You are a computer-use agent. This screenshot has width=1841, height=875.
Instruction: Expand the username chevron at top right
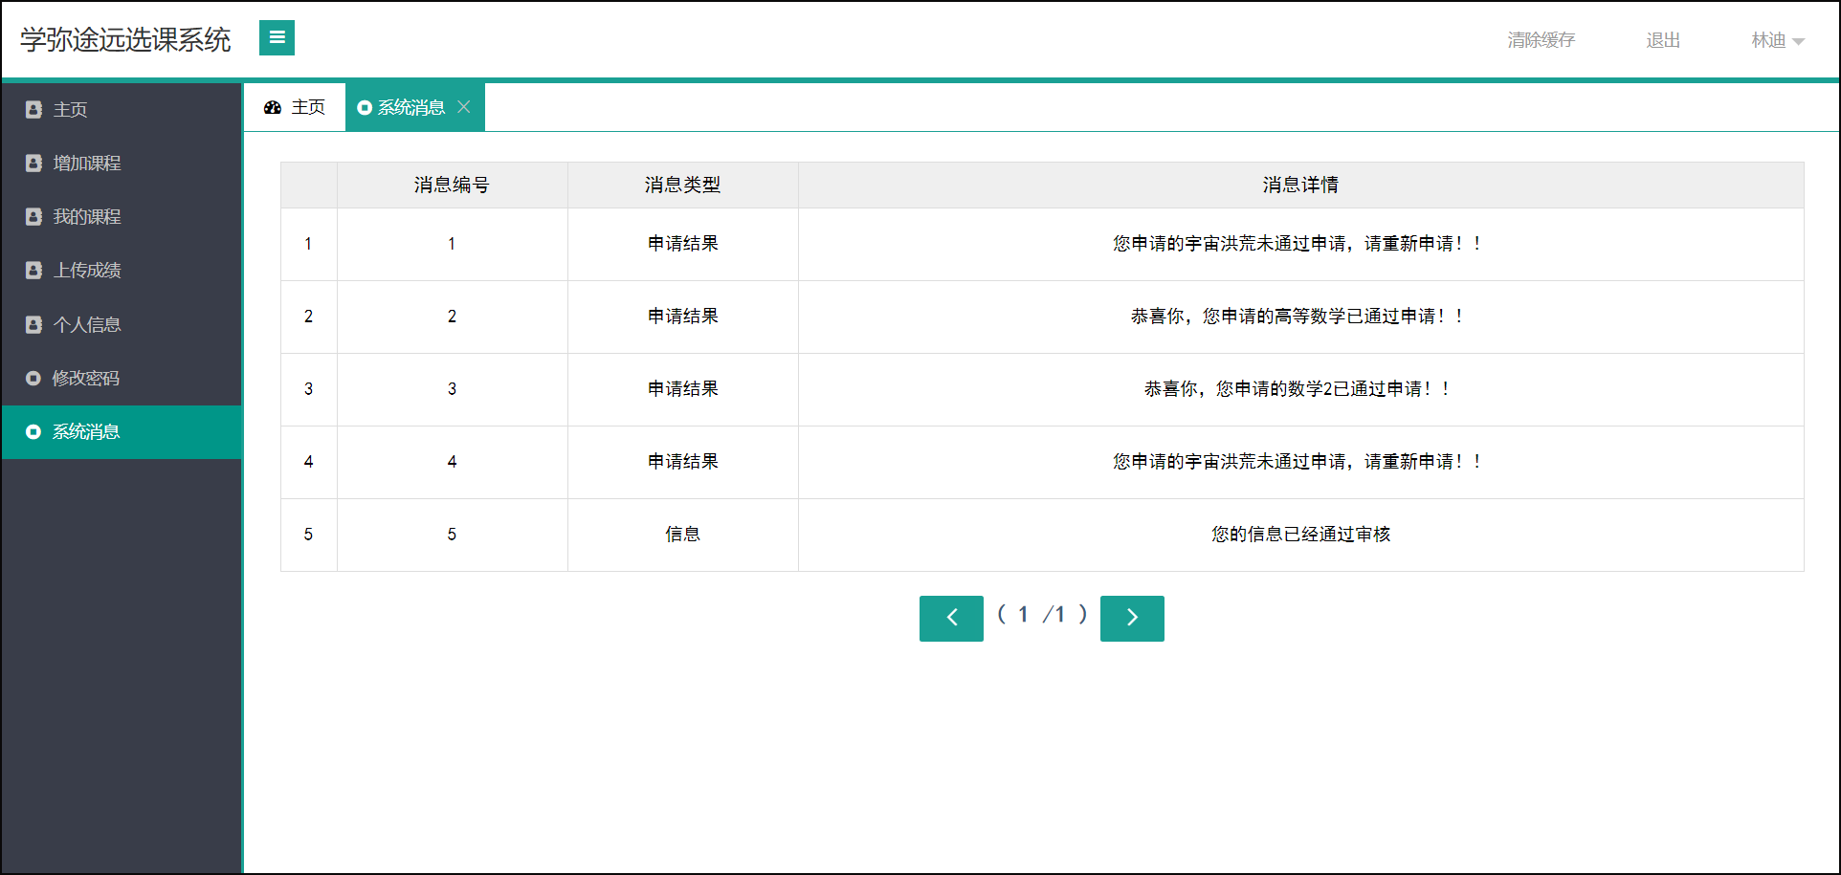[x=1803, y=41]
